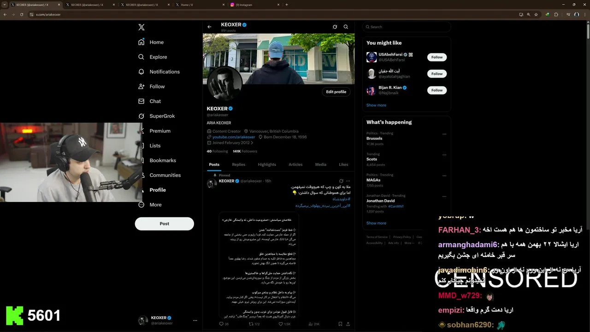Bookmark the pinned post
Screen dimensions: 590x332
click(340, 324)
